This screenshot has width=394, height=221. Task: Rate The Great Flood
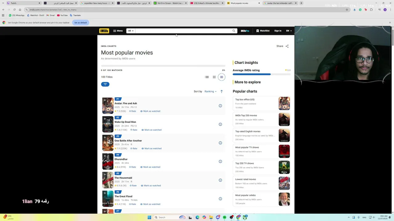132,204
